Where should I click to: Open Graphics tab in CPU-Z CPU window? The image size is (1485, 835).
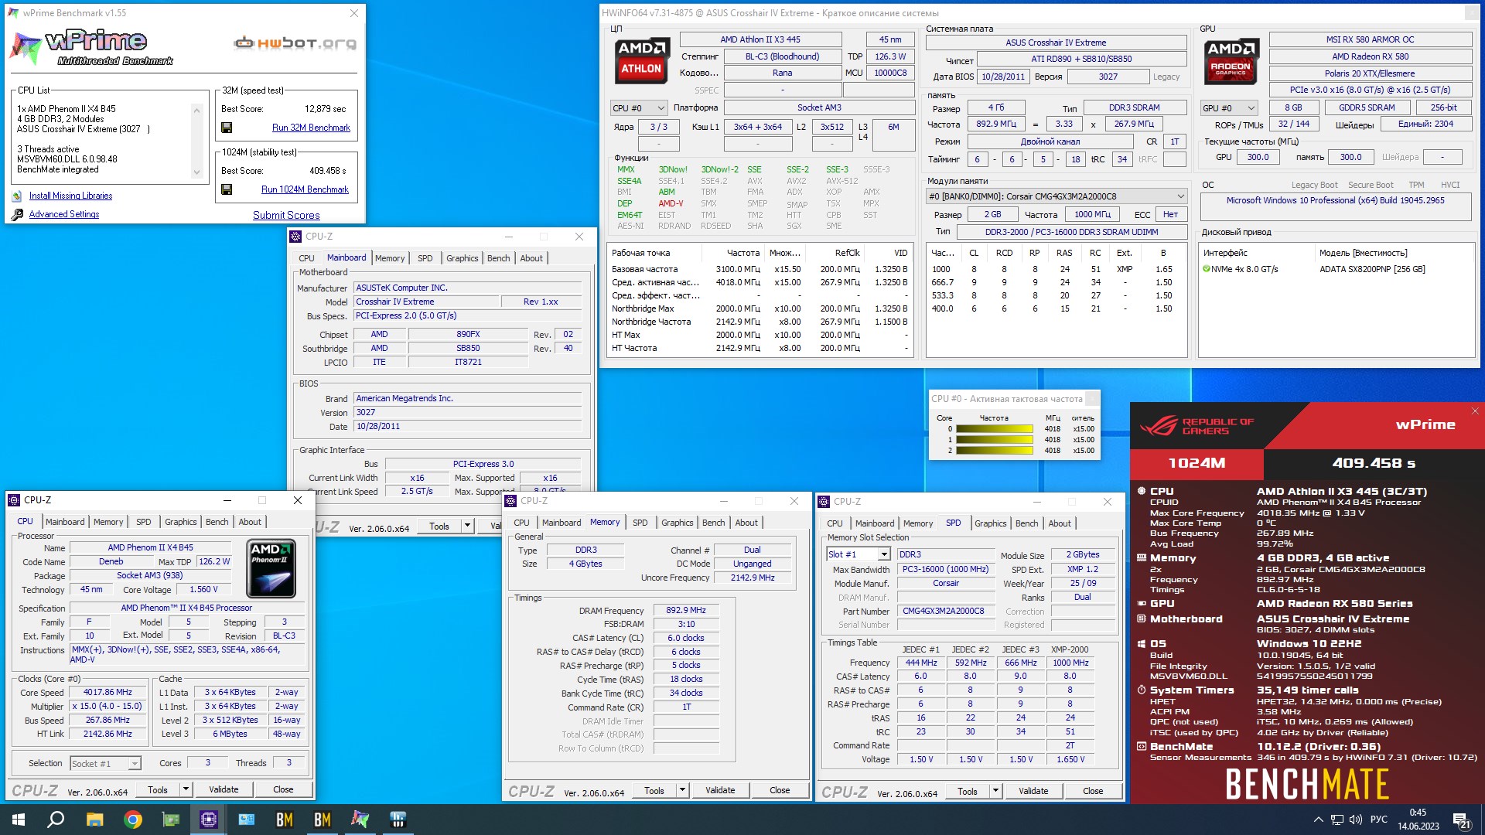181,522
